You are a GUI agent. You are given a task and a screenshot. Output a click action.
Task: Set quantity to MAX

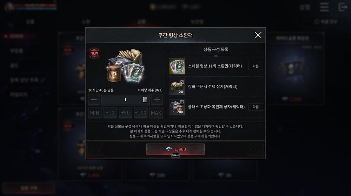click(x=156, y=113)
